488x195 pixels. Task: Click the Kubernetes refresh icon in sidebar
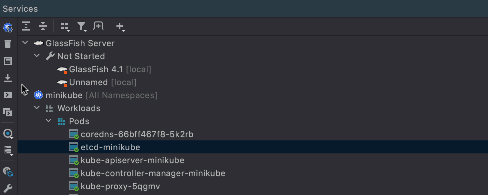(x=8, y=172)
